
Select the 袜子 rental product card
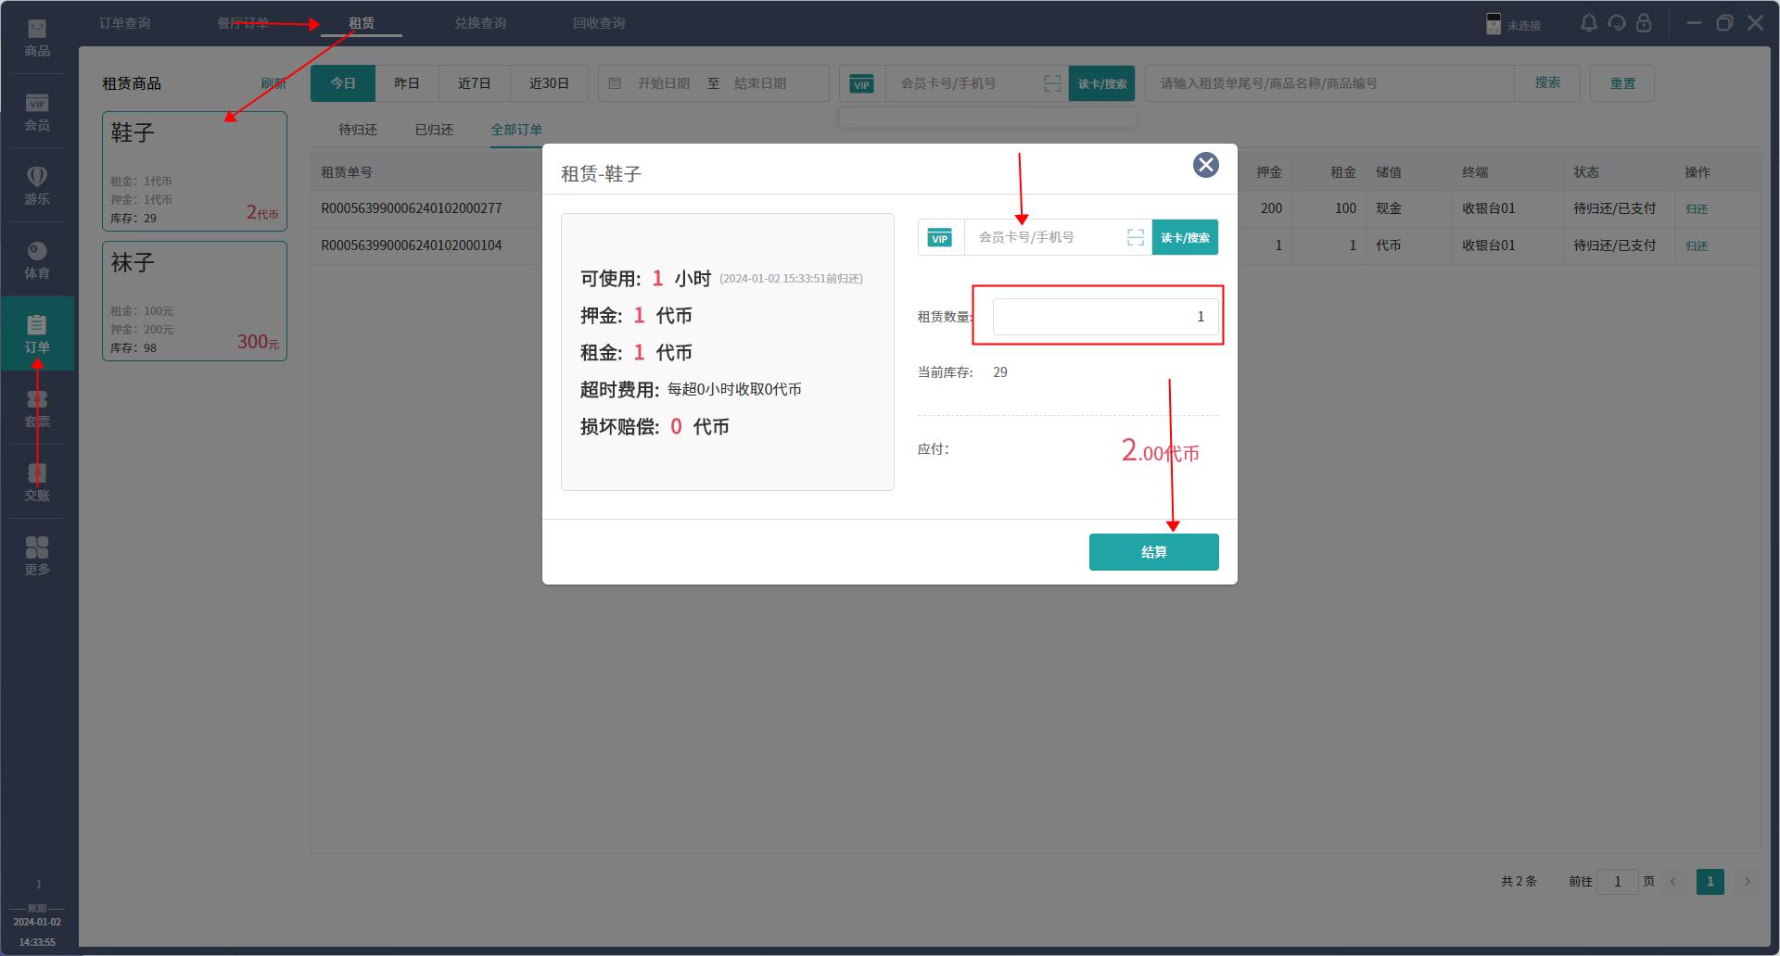pyautogui.click(x=195, y=301)
